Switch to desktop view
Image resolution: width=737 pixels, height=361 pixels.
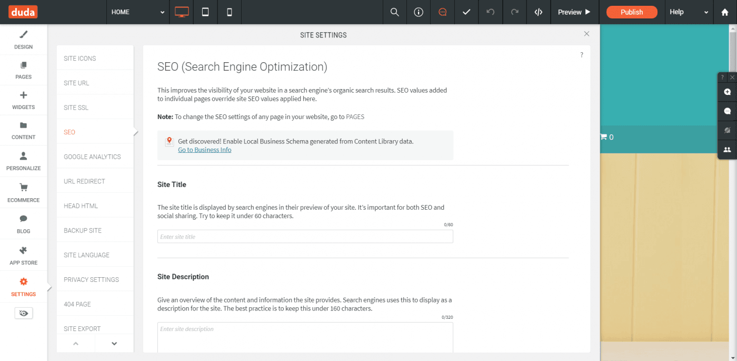pyautogui.click(x=182, y=12)
